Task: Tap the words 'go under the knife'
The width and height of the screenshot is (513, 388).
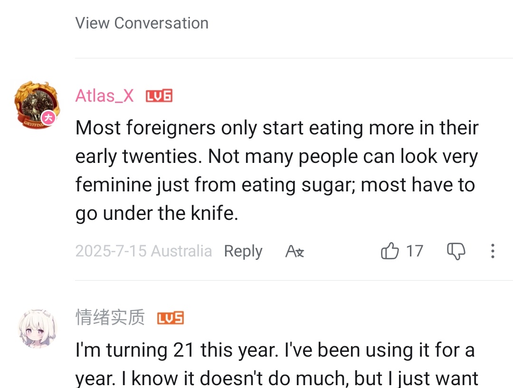Action: (x=156, y=214)
